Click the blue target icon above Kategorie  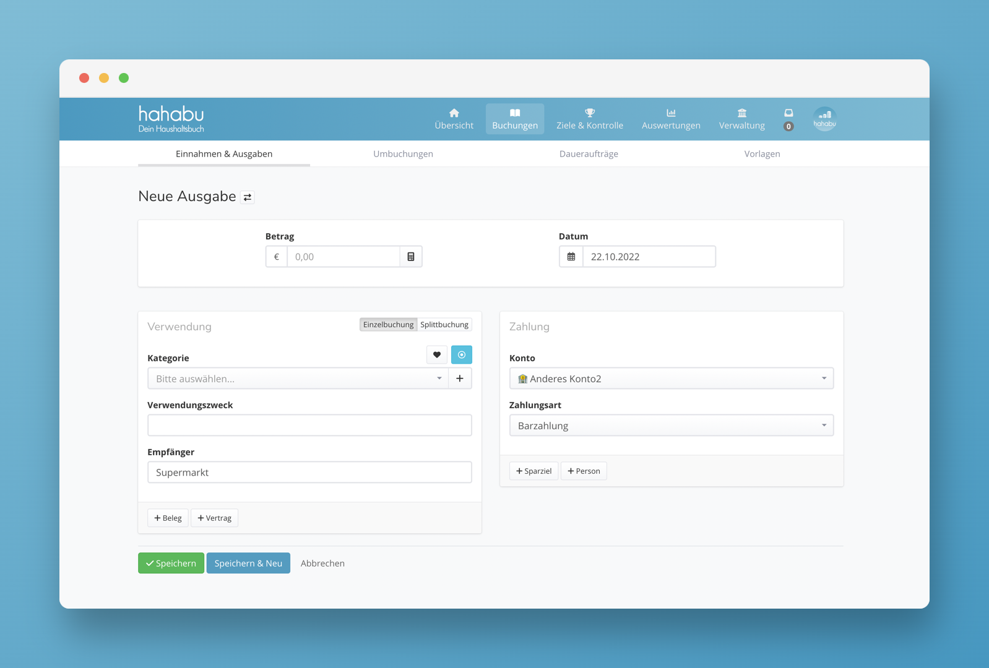tap(462, 355)
